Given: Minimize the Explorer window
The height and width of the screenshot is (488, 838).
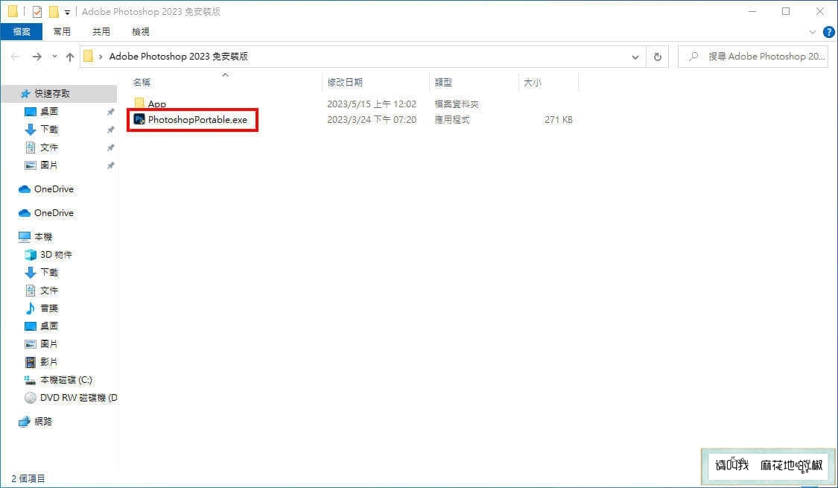Looking at the screenshot, I should [752, 11].
